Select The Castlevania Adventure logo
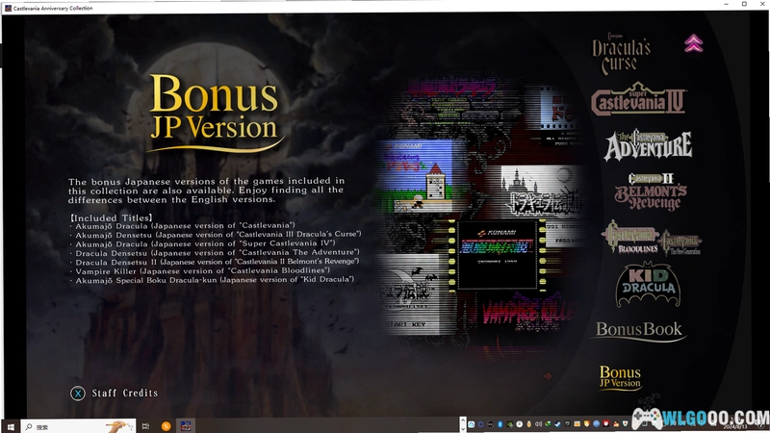 648,145
